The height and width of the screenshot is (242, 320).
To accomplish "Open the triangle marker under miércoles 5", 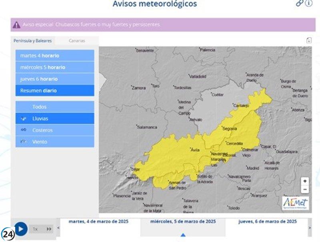I will [x=182, y=235].
